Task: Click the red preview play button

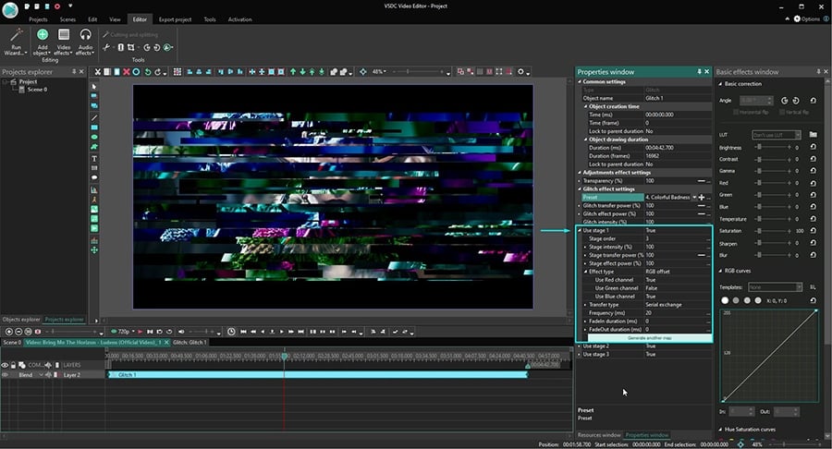Action: [141, 332]
